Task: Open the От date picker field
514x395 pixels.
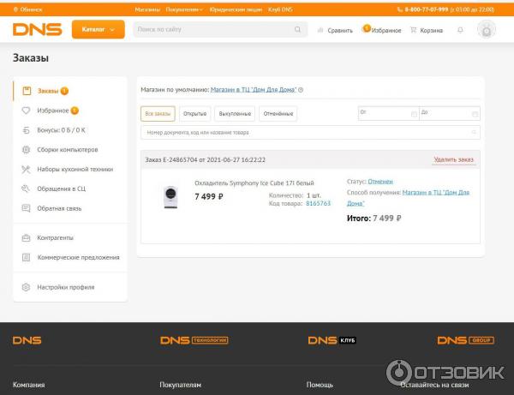Action: [x=388, y=113]
